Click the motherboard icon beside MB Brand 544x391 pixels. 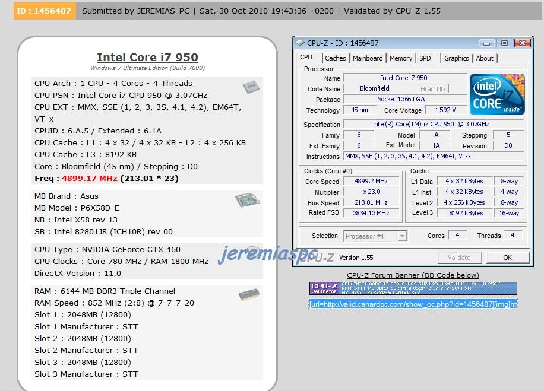tap(247, 200)
